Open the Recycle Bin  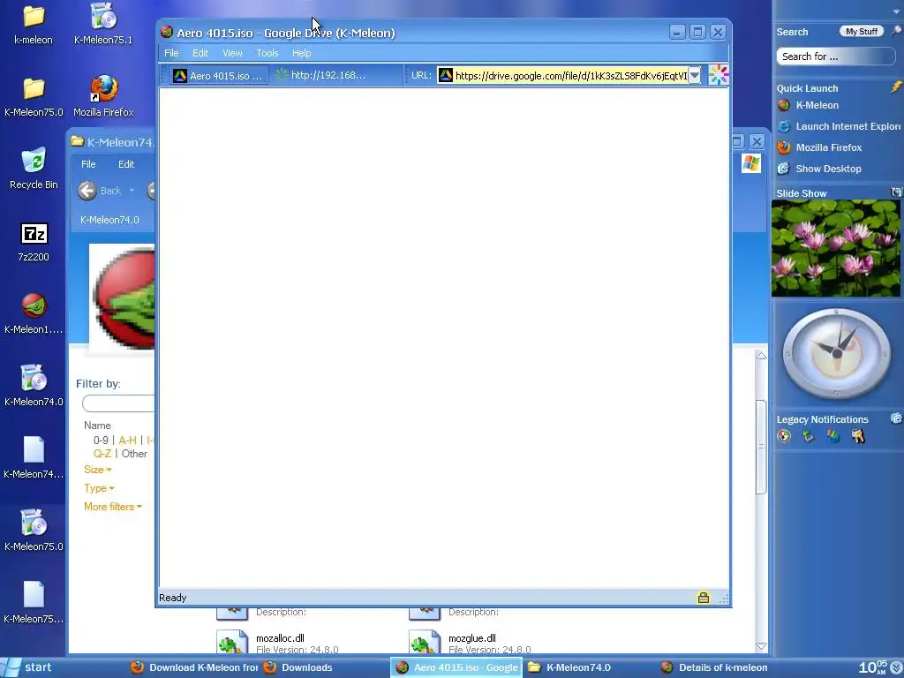click(34, 169)
